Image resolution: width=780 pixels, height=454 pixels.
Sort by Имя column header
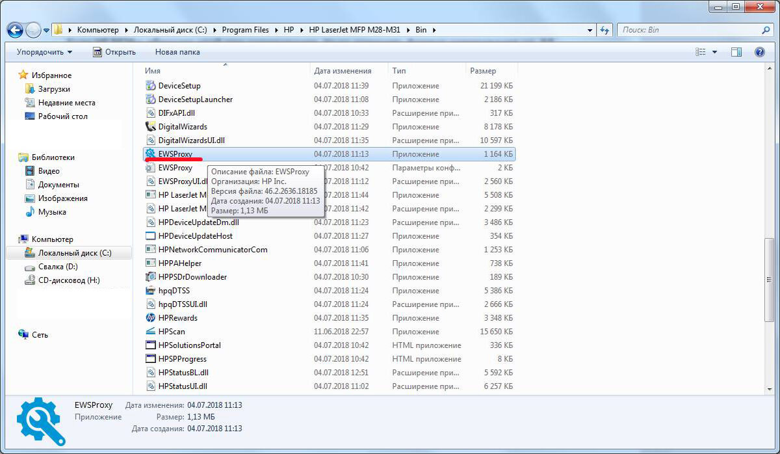coord(225,71)
